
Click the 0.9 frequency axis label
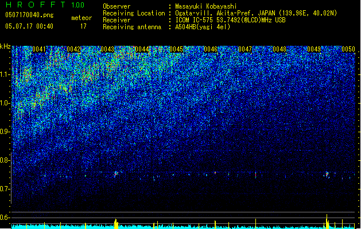(x=5, y=132)
